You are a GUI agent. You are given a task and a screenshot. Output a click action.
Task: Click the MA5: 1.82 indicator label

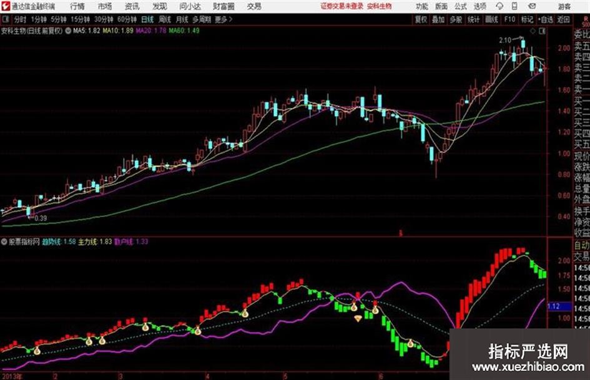tap(87, 31)
